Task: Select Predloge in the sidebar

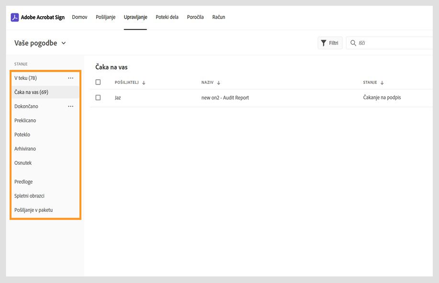Action: pos(24,182)
